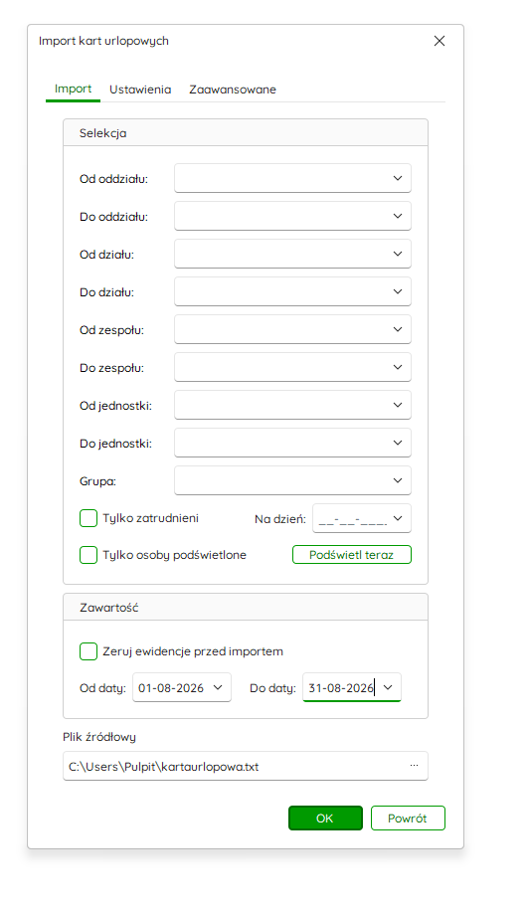Click the Powrót button

[x=408, y=819]
